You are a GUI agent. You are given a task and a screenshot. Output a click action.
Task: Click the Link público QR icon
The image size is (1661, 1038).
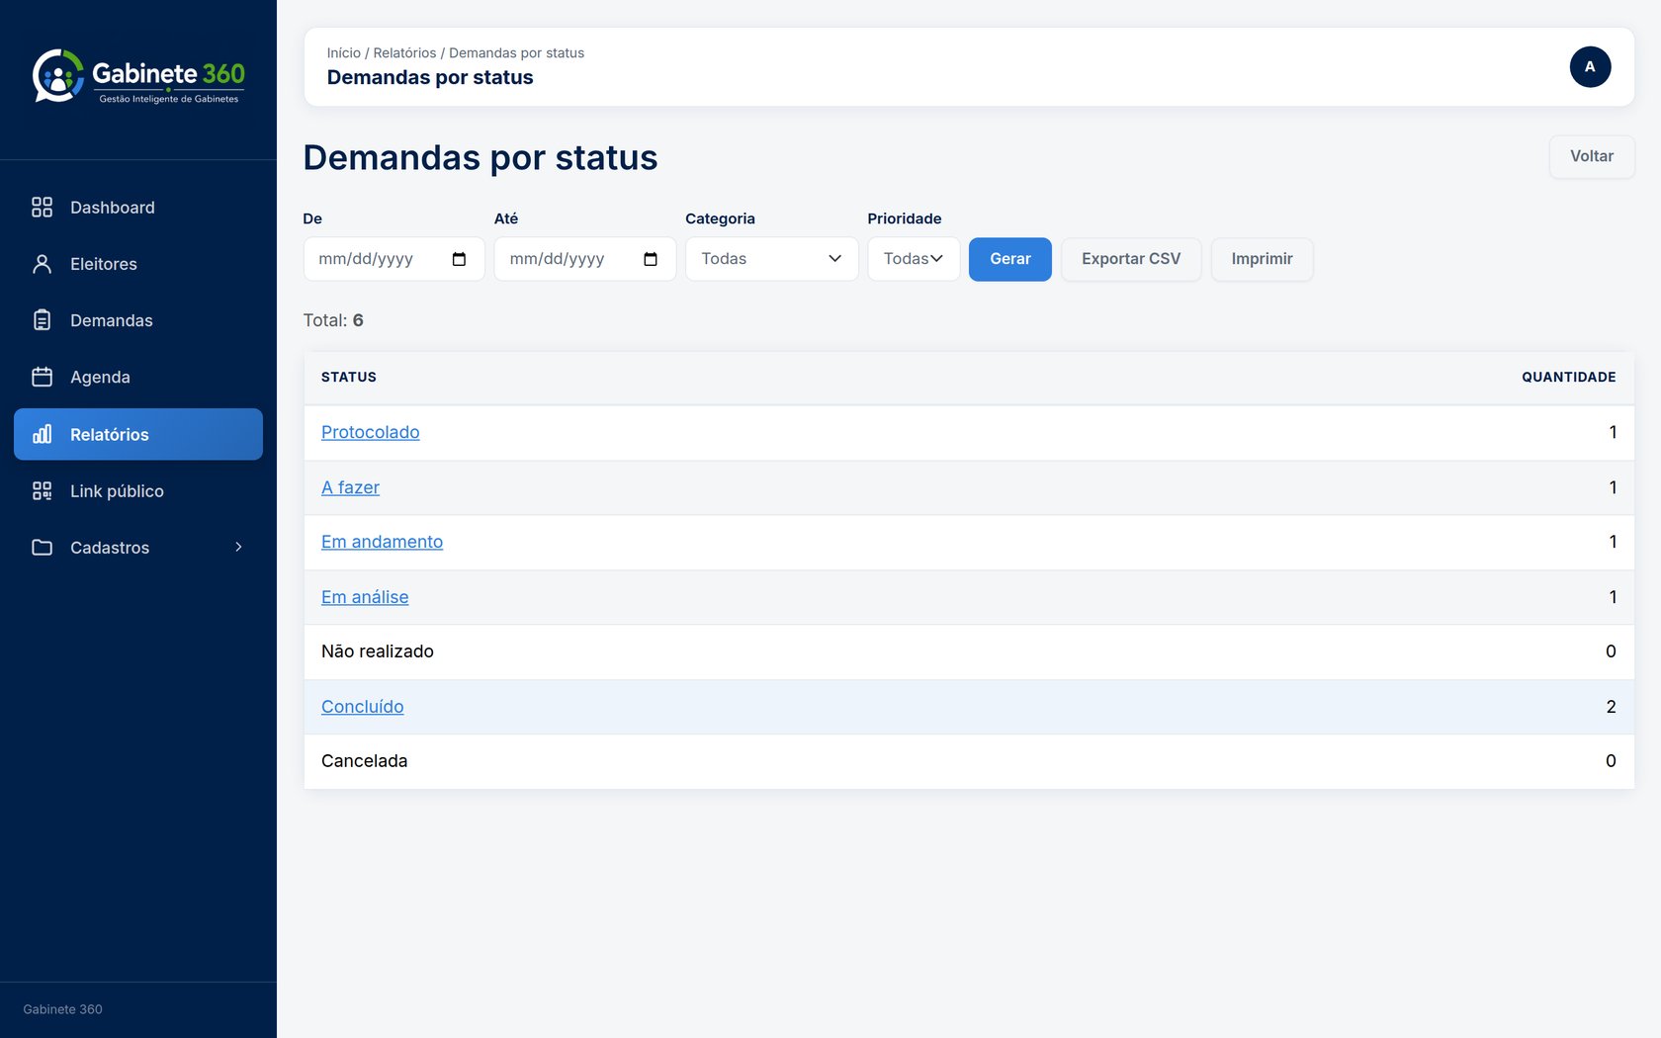tap(42, 490)
